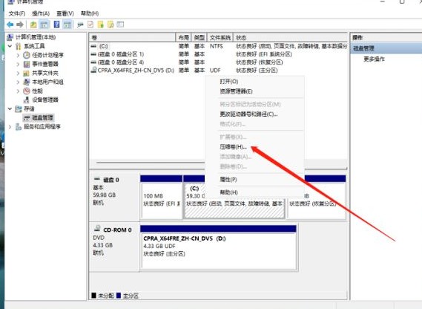The image size is (422, 309).
Task: Click the Forward arrow toolbar icon
Action: 20,25
